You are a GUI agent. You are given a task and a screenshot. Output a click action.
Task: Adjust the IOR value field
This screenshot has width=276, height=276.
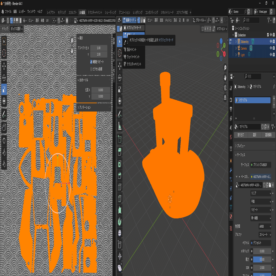pos(262,268)
